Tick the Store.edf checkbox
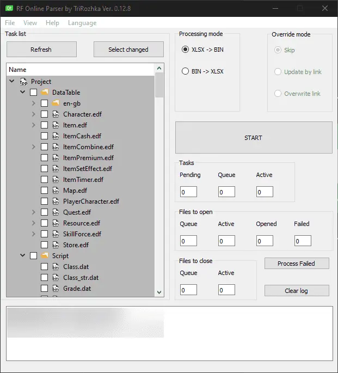Viewport: 338px width, 373px height. [44, 245]
